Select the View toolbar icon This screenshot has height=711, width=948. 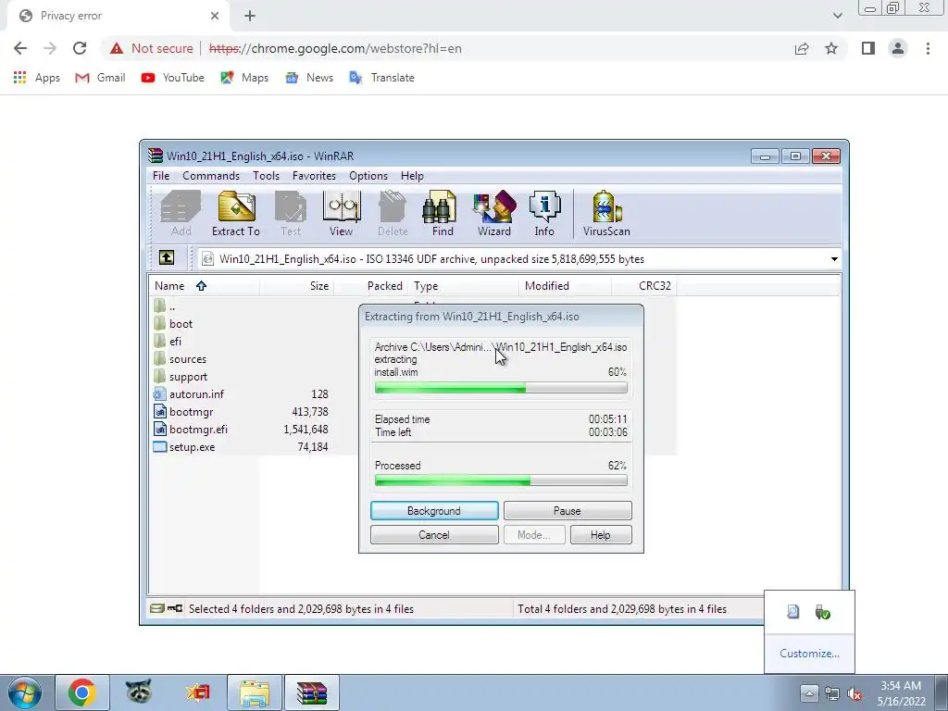click(342, 213)
